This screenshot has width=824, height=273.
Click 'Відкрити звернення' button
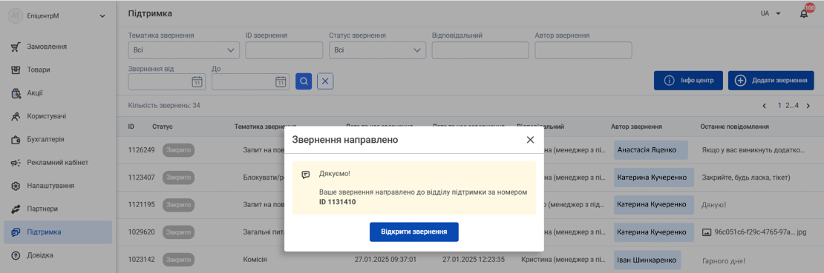tap(414, 232)
